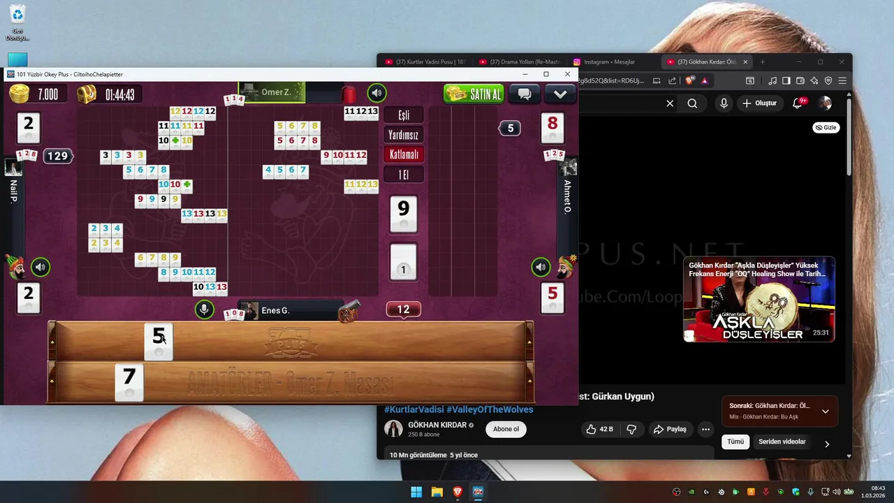This screenshot has height=503, width=894.
Task: Open Brave VPN shield icon
Action: click(x=828, y=81)
